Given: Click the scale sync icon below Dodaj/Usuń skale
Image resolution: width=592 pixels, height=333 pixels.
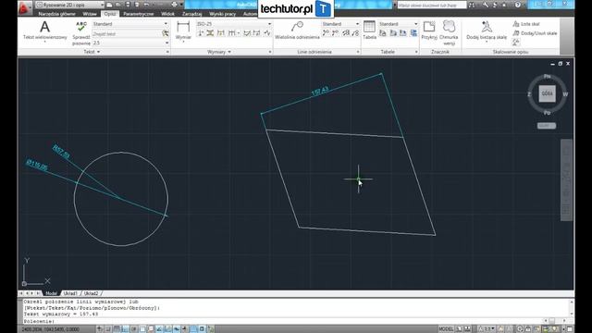Looking at the screenshot, I should coord(516,43).
